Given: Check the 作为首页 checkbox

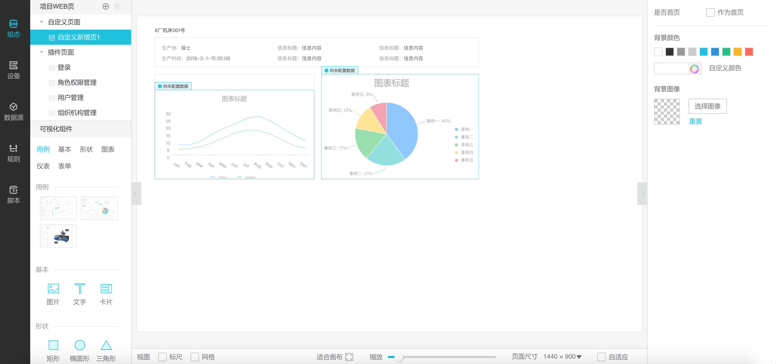Looking at the screenshot, I should tap(710, 12).
